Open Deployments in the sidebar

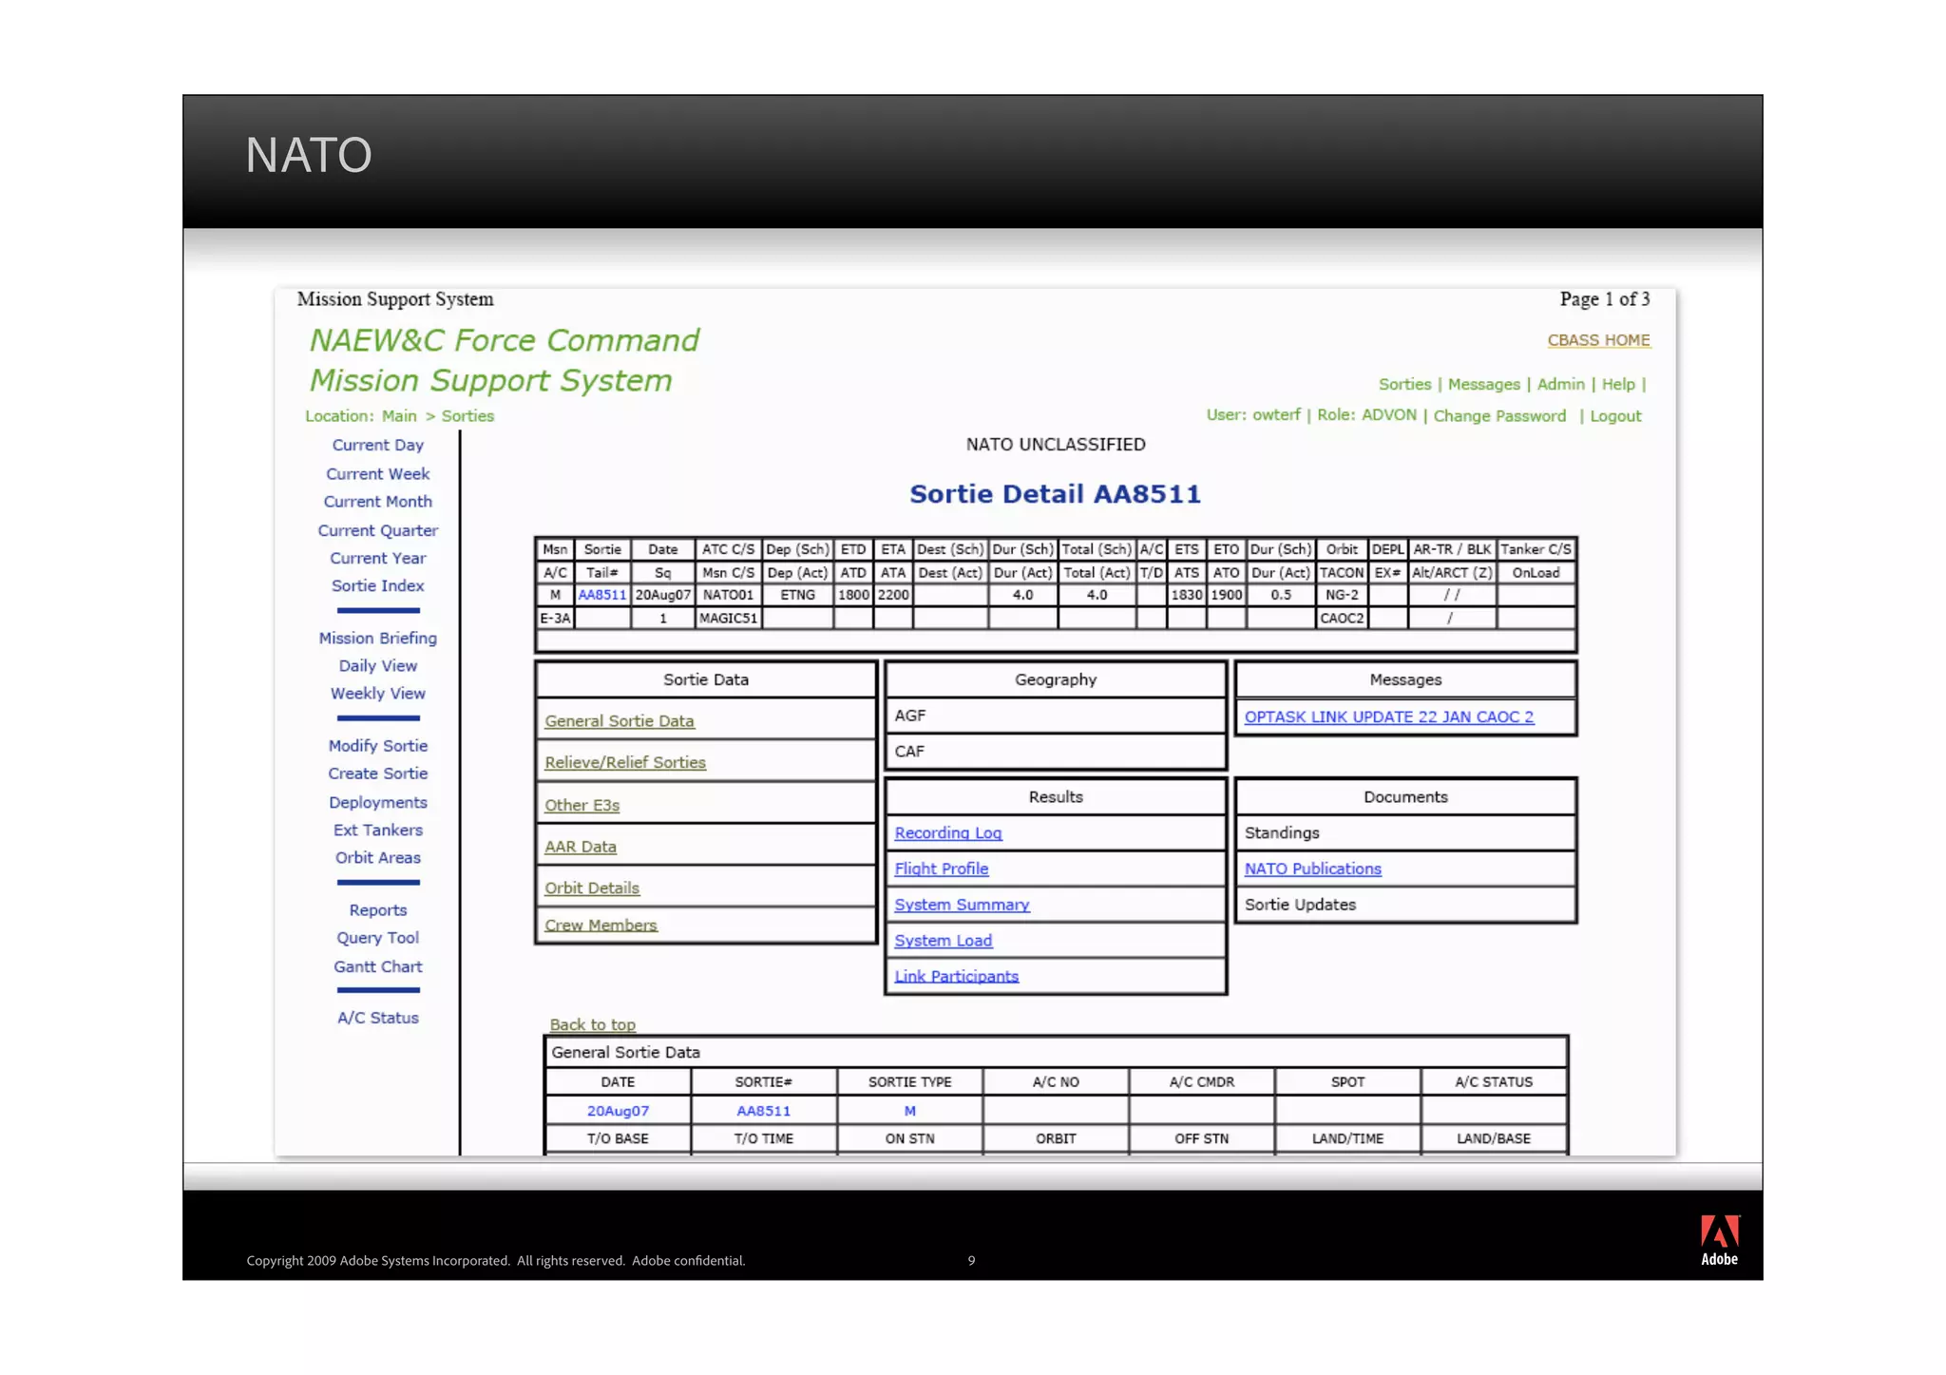[377, 802]
